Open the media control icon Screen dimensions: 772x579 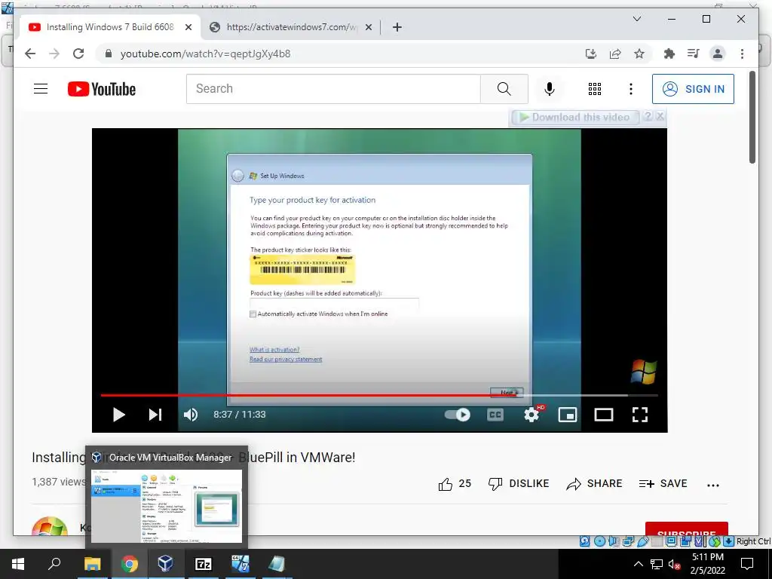694,54
